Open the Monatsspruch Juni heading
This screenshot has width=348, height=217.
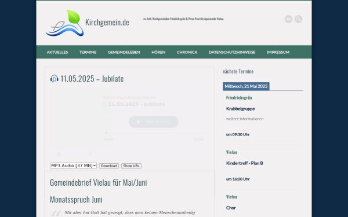76,200
